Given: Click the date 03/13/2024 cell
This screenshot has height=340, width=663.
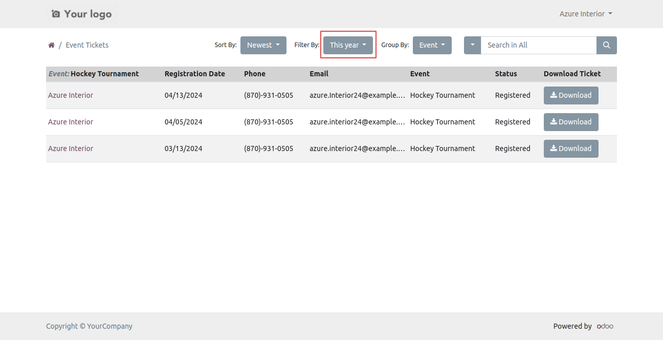Looking at the screenshot, I should [184, 148].
